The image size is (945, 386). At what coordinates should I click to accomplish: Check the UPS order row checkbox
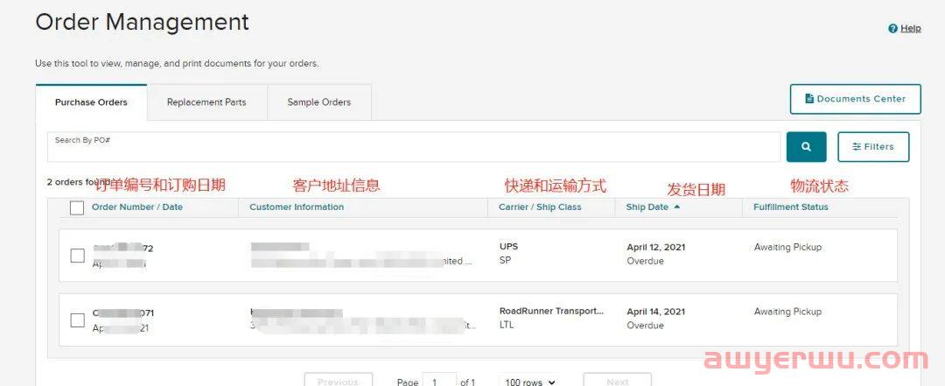78,255
